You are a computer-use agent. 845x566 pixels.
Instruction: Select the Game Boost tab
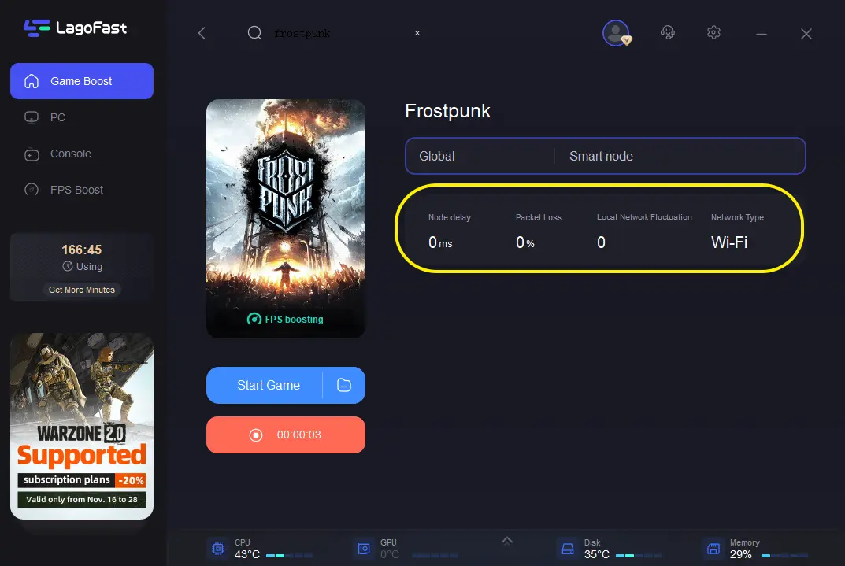[x=82, y=81]
